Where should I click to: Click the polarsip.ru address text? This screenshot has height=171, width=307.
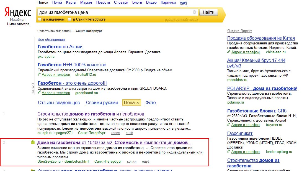coord(236,102)
